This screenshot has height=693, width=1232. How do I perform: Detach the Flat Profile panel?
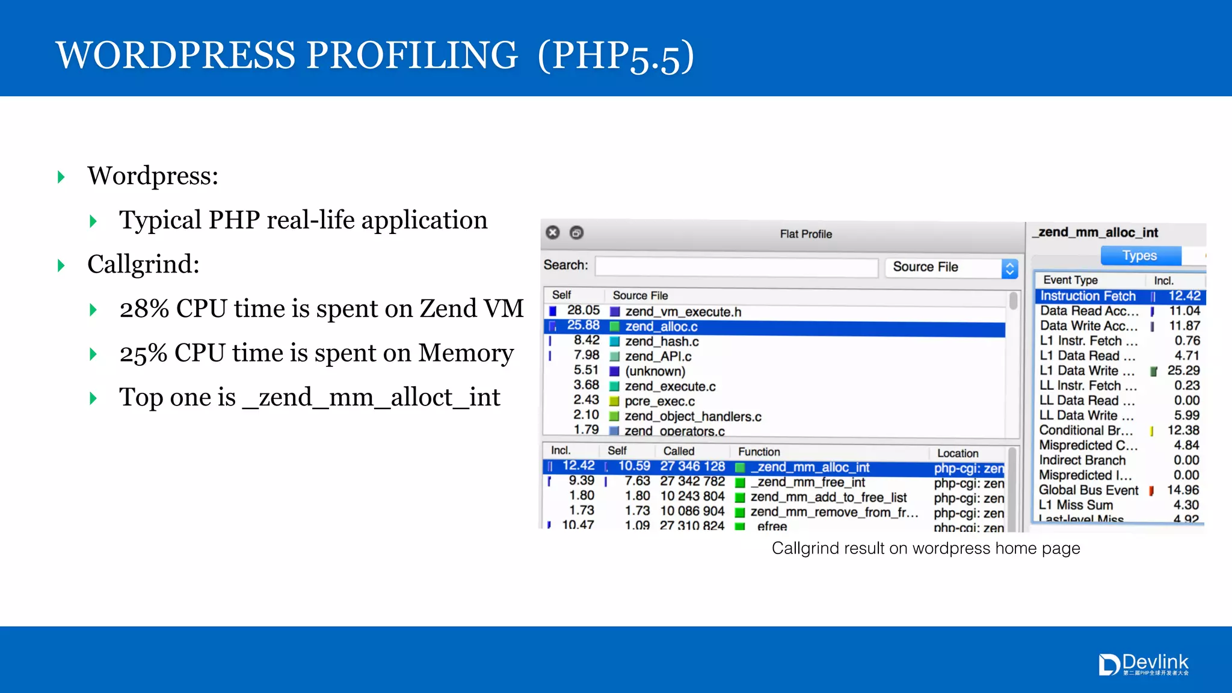[x=576, y=233]
